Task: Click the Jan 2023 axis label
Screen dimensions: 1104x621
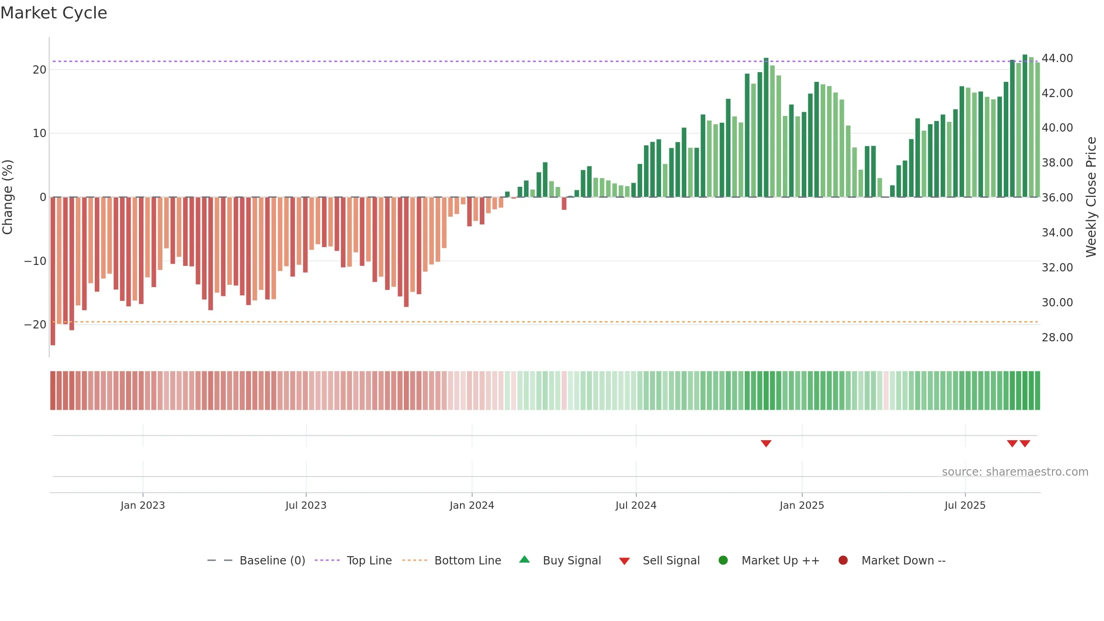Action: point(143,505)
